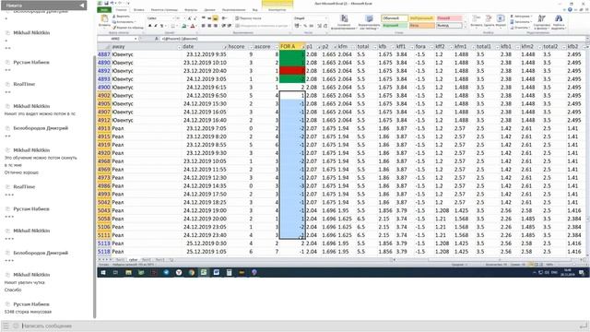Click the red FOR A cell in row 4892
This screenshot has width=590, height=332.
click(x=292, y=71)
